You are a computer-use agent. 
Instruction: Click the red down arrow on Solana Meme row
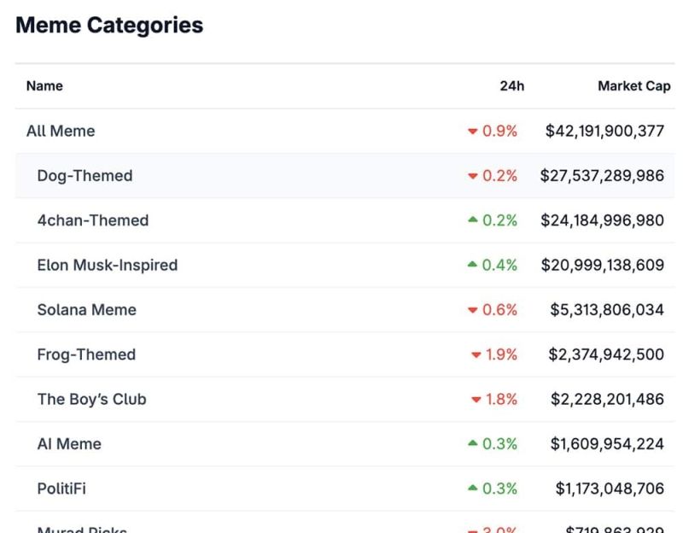click(x=473, y=310)
